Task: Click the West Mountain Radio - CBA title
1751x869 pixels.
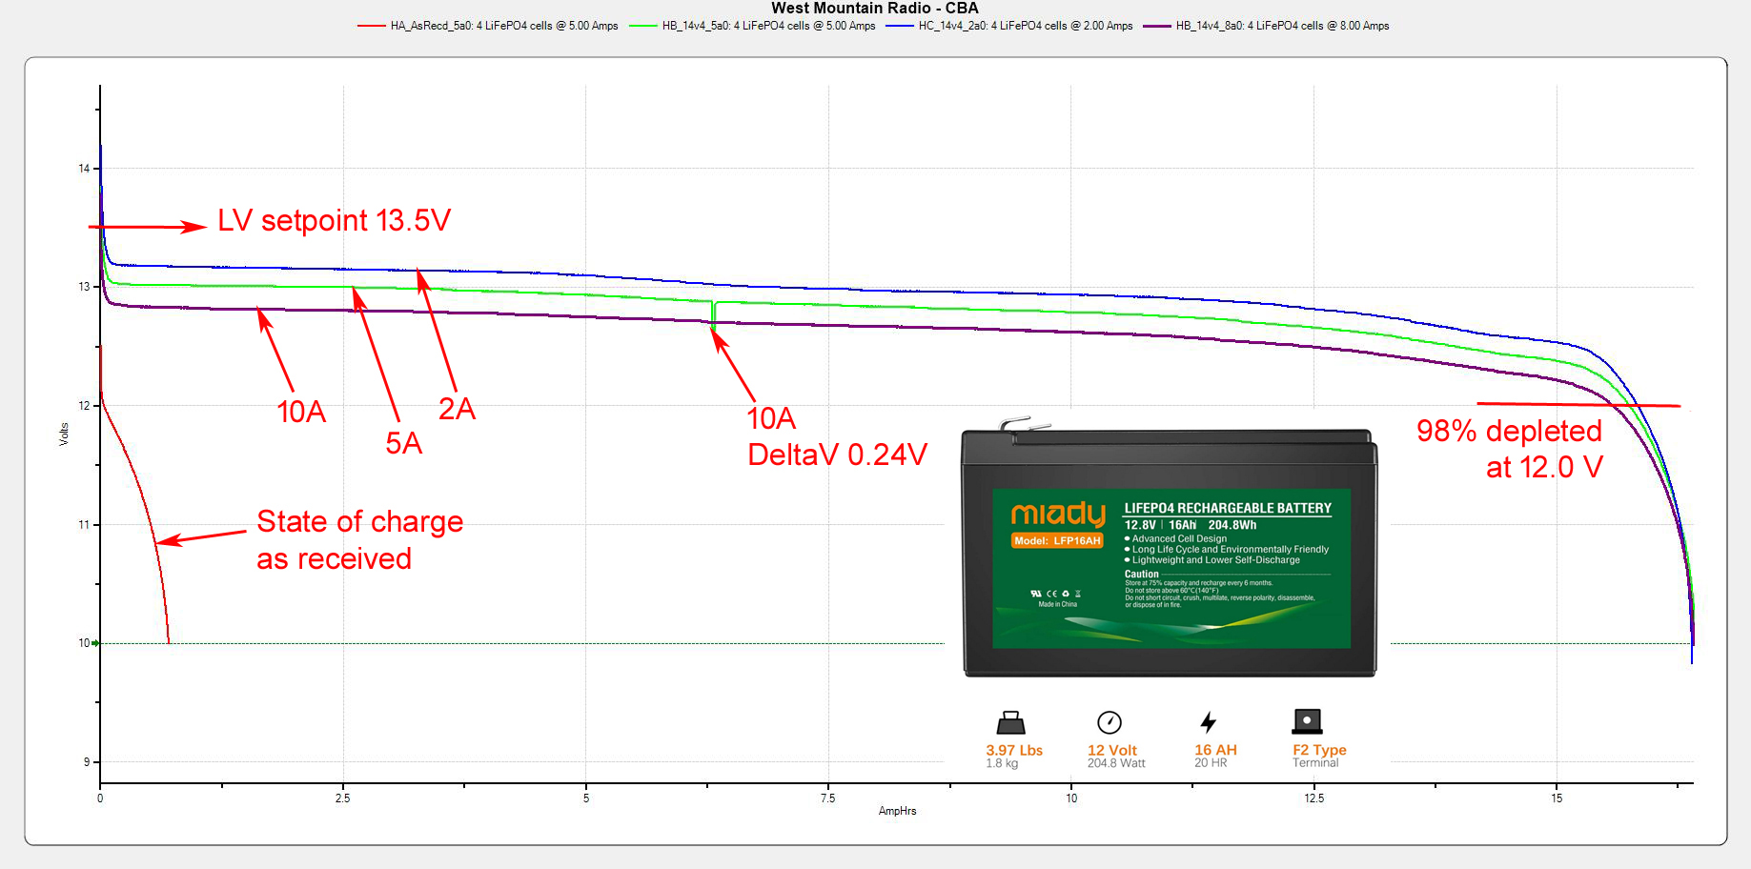Action: 874,9
